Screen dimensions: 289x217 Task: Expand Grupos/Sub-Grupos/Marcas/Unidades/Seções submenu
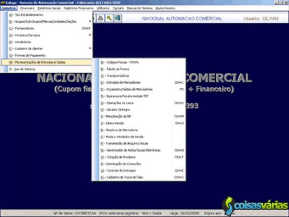(x=47, y=22)
